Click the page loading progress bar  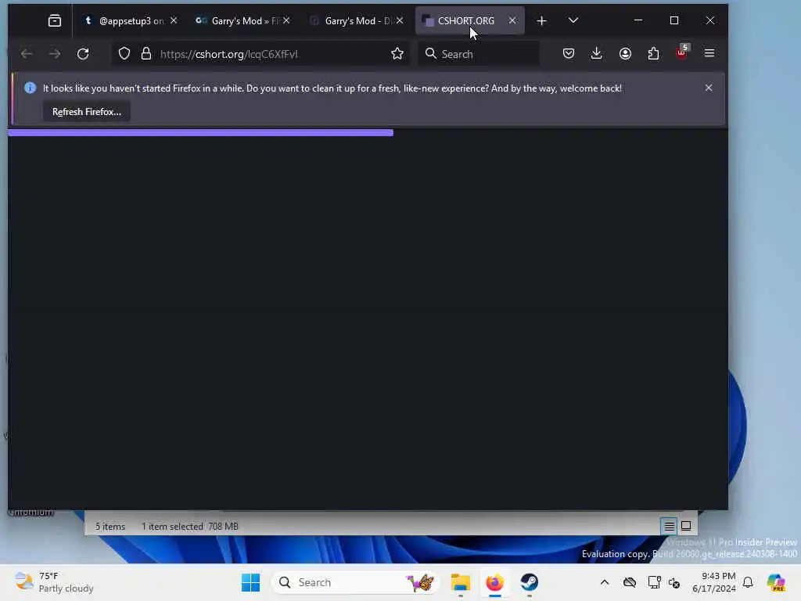[x=201, y=133]
